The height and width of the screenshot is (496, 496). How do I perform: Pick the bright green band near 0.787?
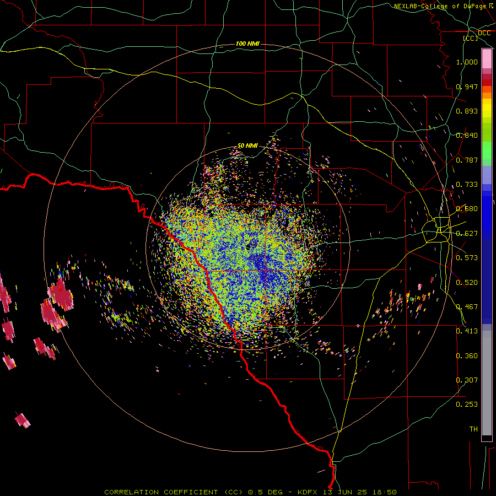[487, 150]
